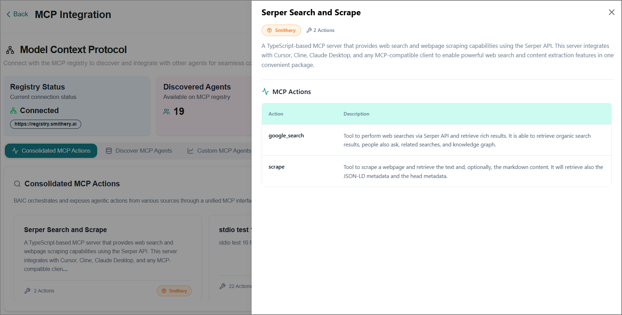Click the Description column header

click(356, 114)
